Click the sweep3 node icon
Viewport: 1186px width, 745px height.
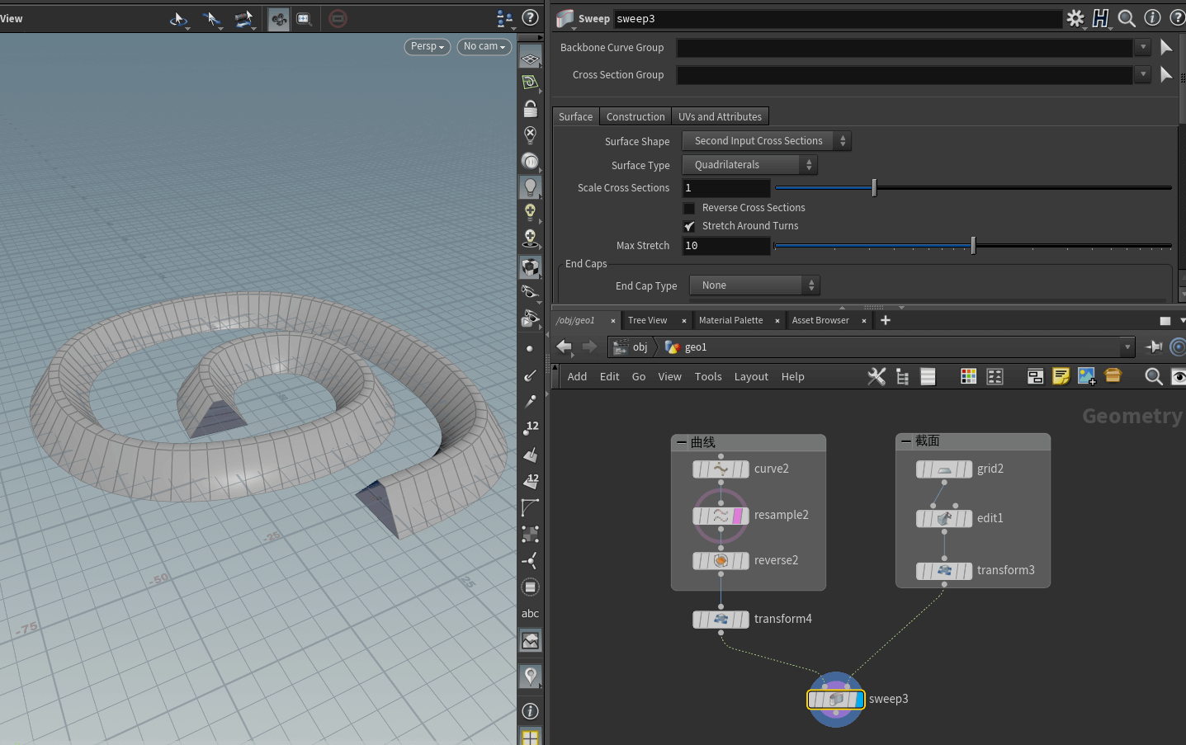[835, 700]
